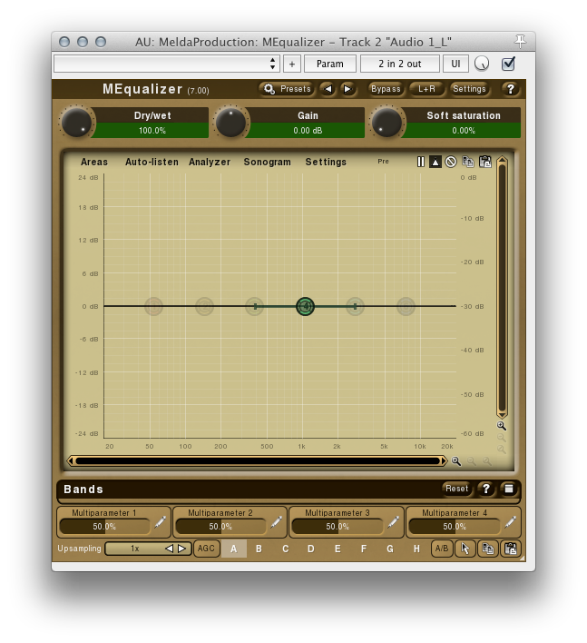Select preset slot C
587x643 pixels.
point(286,549)
